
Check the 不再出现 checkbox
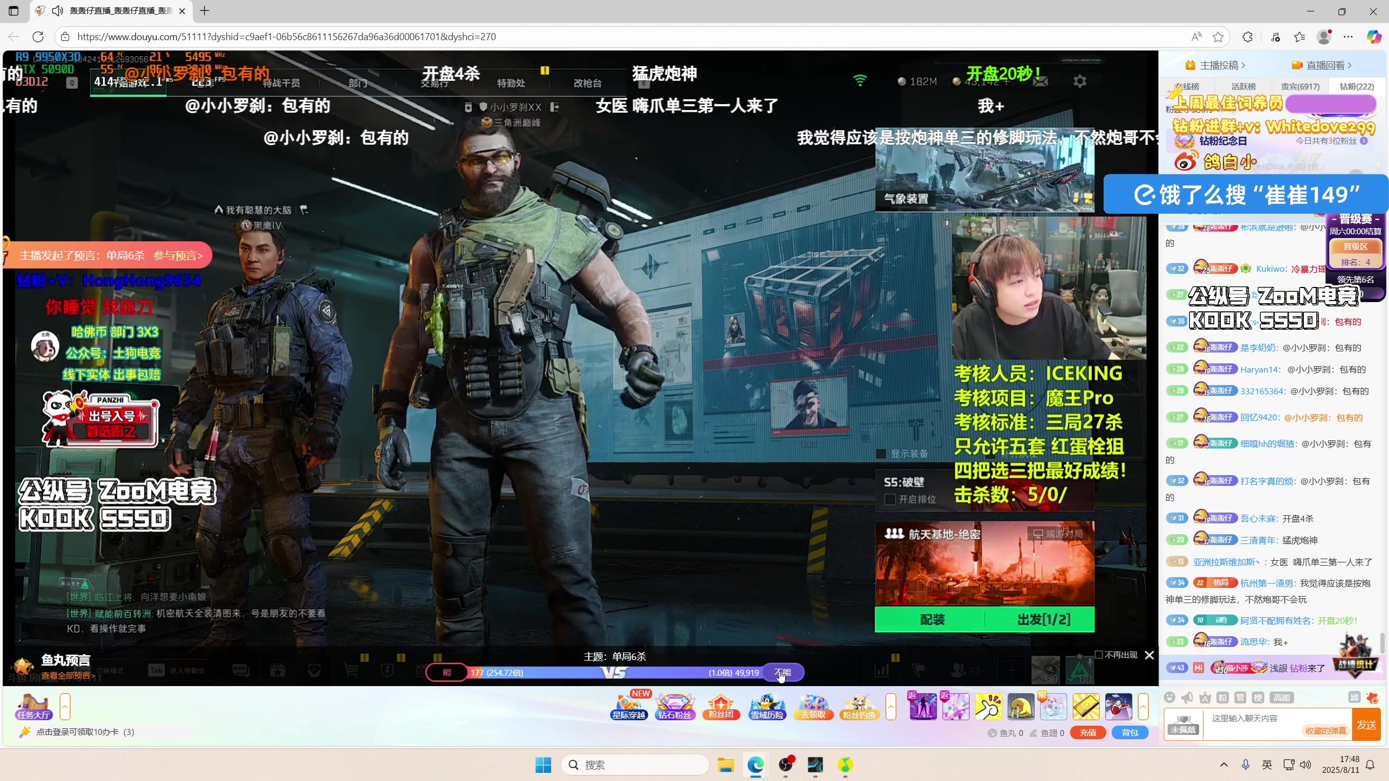click(x=1099, y=655)
